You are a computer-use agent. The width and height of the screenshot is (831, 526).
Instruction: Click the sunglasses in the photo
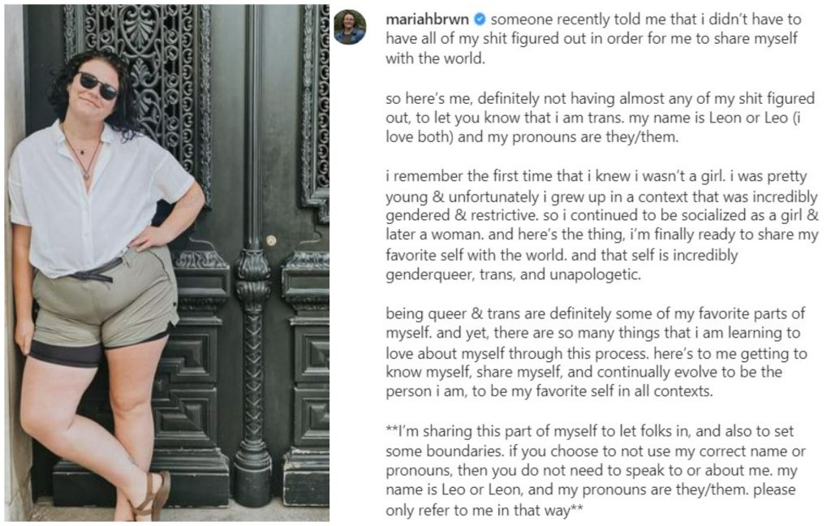98,85
